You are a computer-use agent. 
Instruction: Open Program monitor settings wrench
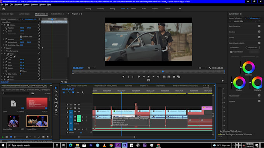(x=210, y=68)
